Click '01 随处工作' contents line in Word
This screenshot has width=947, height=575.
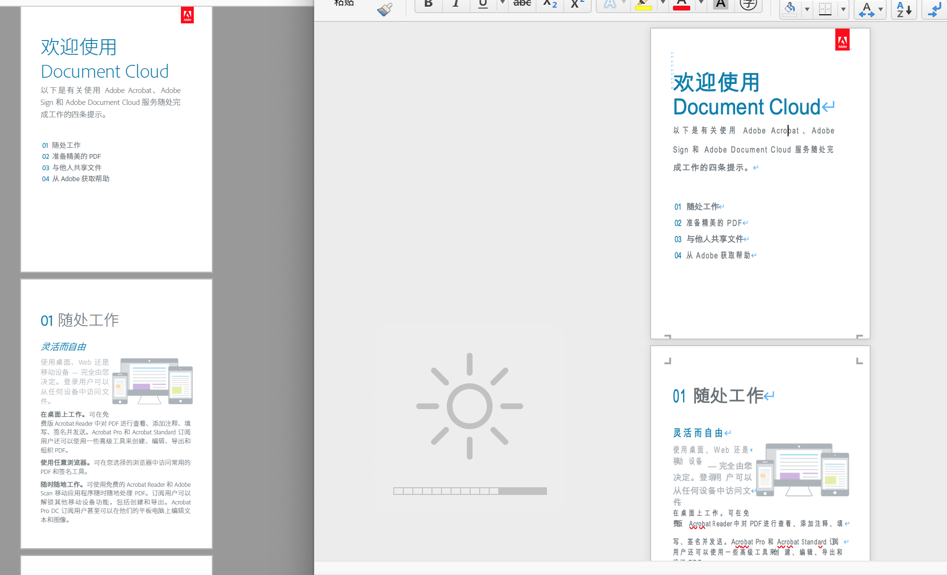696,206
